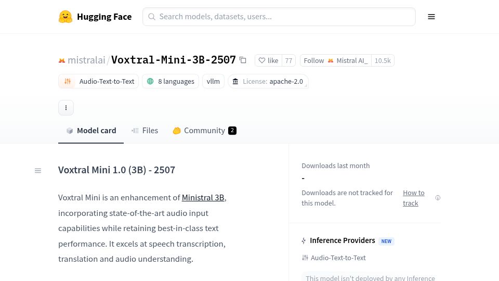Click the Downloads last month label
This screenshot has height=281, width=499.
click(336, 165)
